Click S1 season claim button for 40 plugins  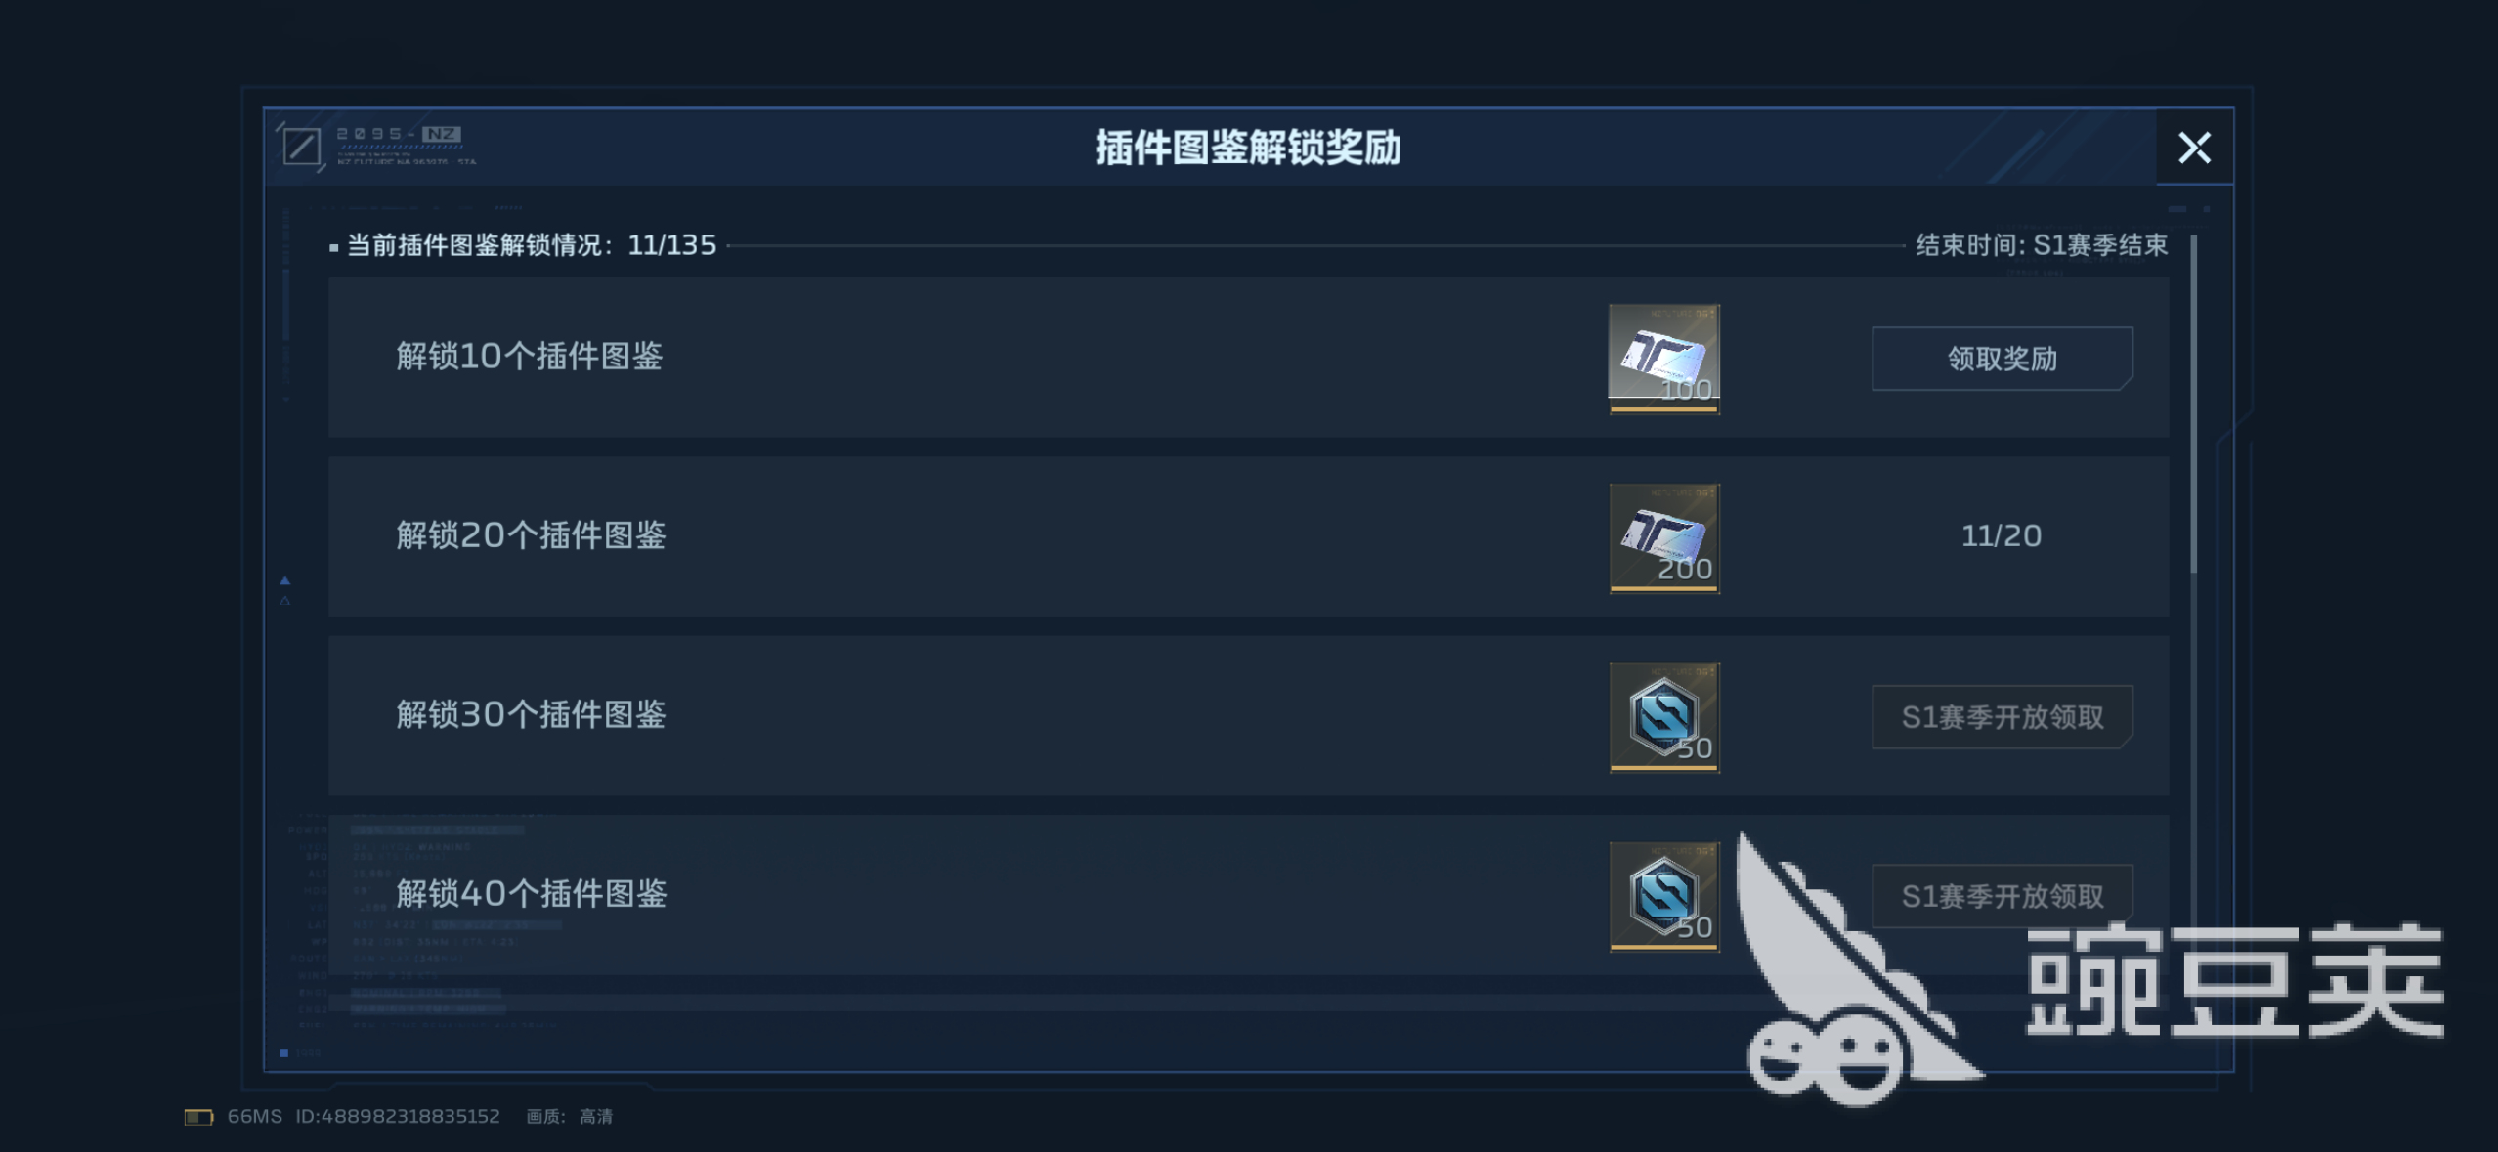point(2002,896)
